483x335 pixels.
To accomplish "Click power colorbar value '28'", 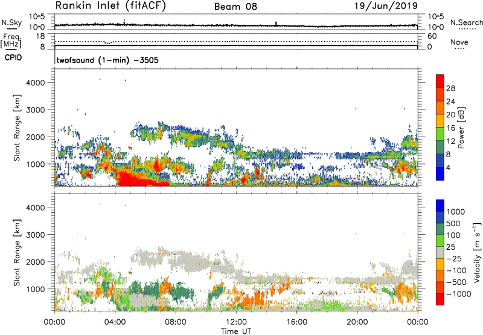I will coord(450,88).
